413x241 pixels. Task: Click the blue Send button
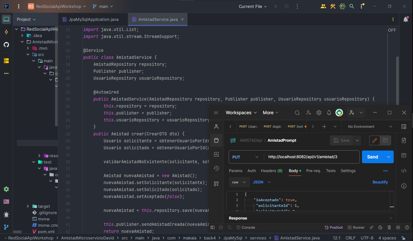coord(372,157)
